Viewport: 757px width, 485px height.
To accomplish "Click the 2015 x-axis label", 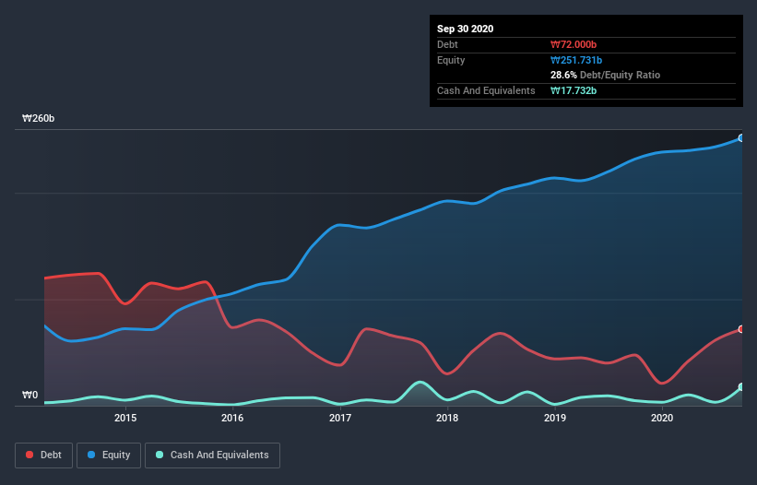I will tap(125, 418).
